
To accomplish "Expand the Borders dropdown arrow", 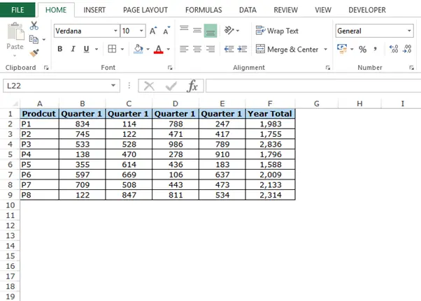I will (x=122, y=49).
